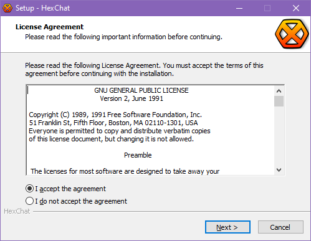Screen dimensions: 311x241
Task: Click the empty scrollbar track below the thumb
Action: click(279, 136)
